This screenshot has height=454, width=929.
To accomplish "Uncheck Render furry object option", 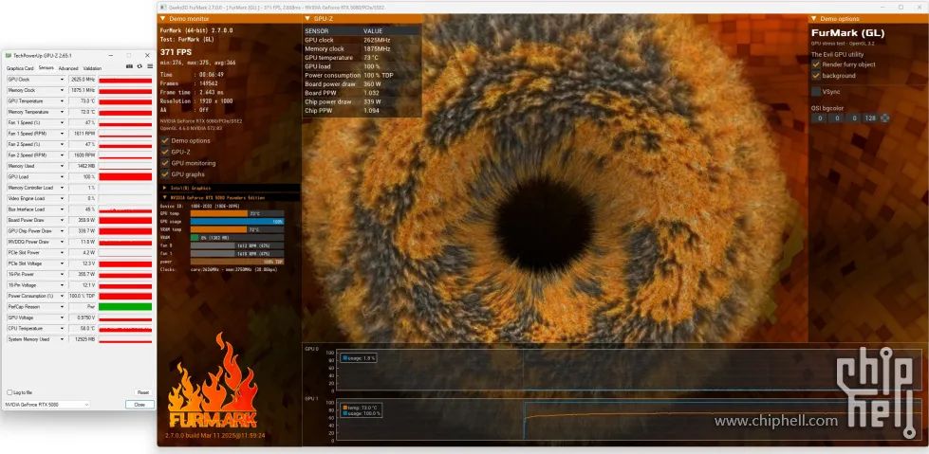I will (816, 64).
